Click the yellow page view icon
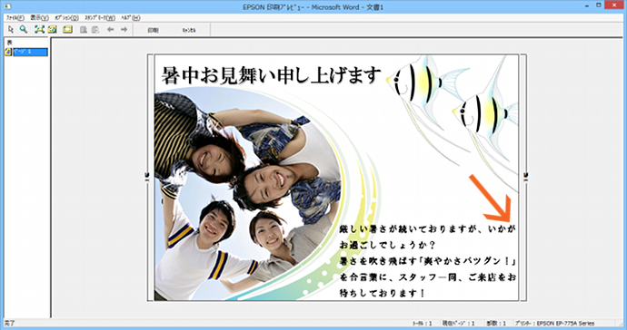 click(53, 30)
